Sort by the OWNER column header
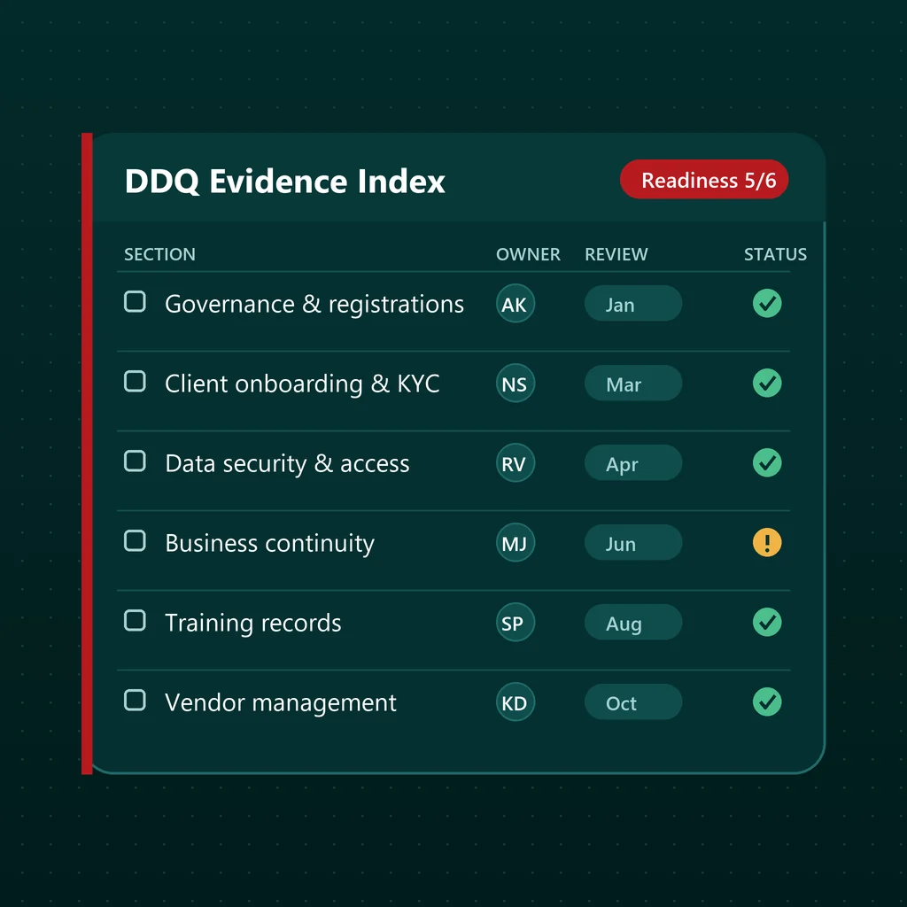This screenshot has width=907, height=907. click(x=528, y=254)
